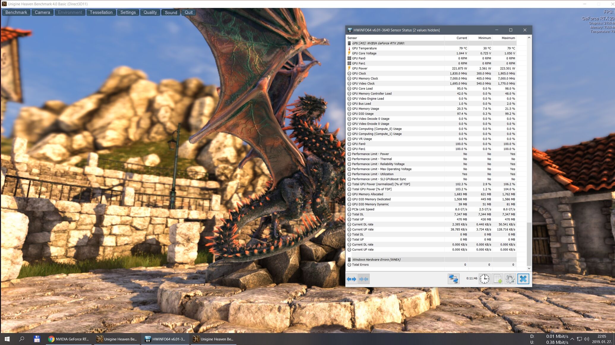The height and width of the screenshot is (345, 615).
Task: Click the GPU RTX 2080 section chip icon
Action: 349,43
